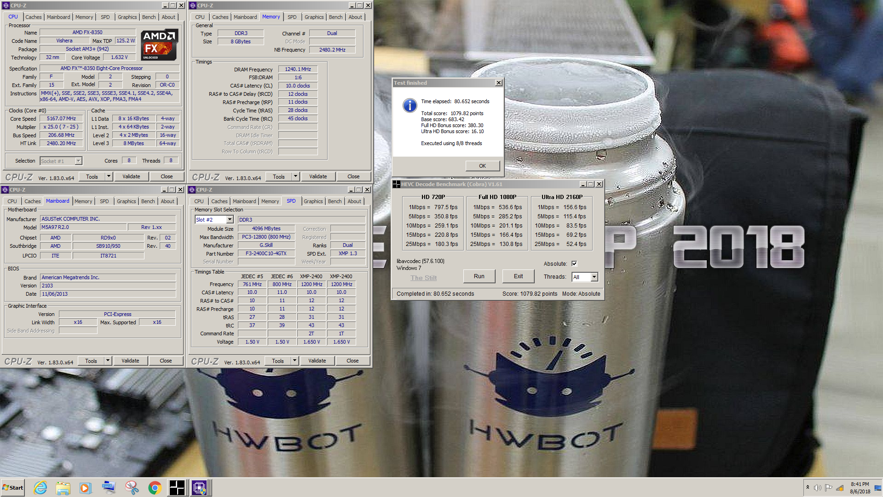Viewport: 883px width, 497px height.
Task: Open Snipping Tool from the taskbar
Action: point(132,488)
